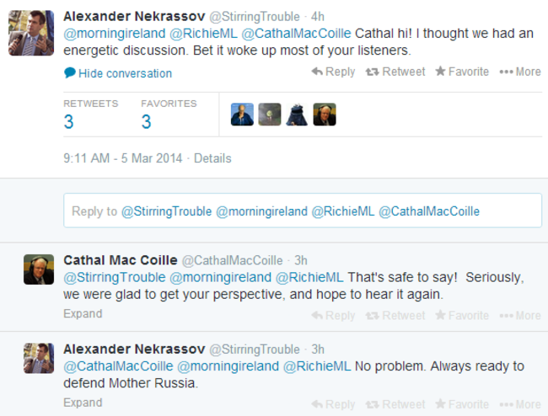The height and width of the screenshot is (416, 548).
Task: Open the Cookie Monster avatar profile
Action: (297, 115)
